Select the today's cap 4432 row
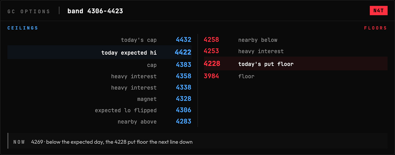 click(100, 40)
